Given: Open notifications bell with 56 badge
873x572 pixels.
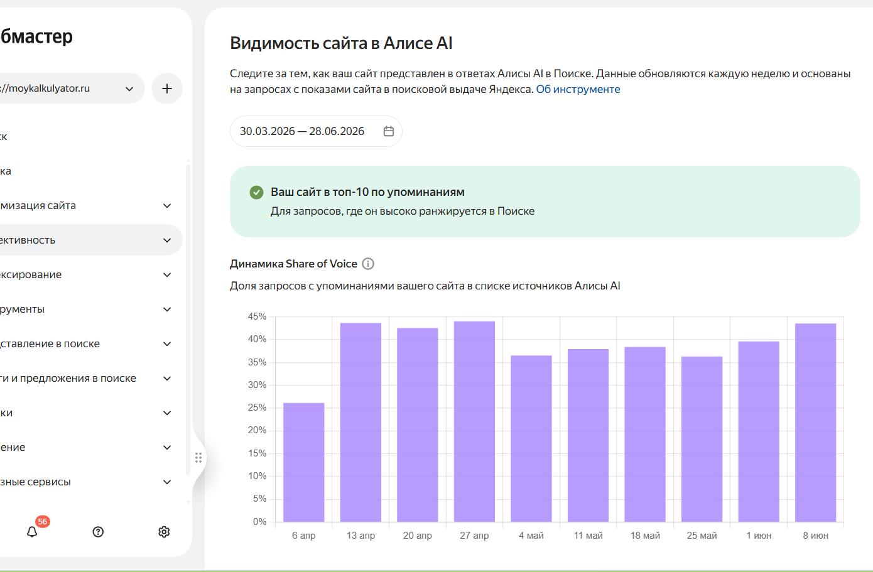Looking at the screenshot, I should point(33,531).
